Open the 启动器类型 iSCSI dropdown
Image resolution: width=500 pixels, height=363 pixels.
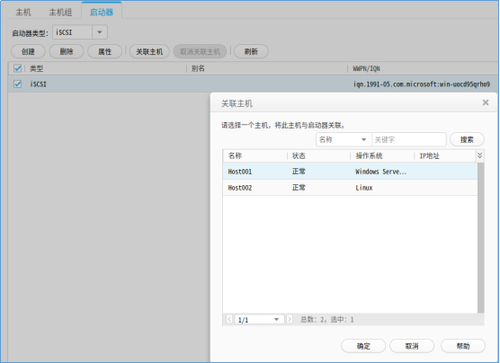tap(80, 32)
